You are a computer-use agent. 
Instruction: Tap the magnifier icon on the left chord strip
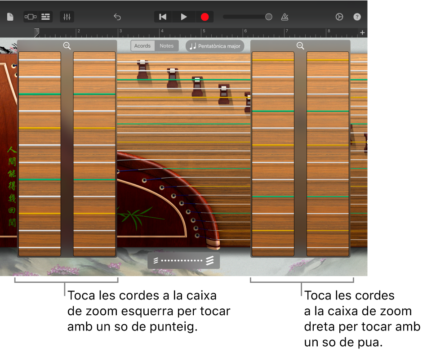point(67,45)
